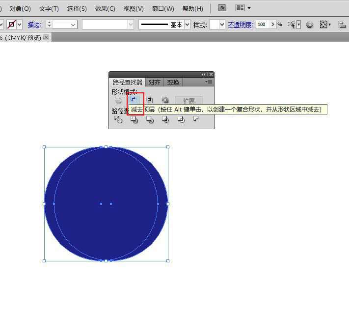Image resolution: width=349 pixels, height=311 pixels.
Task: Switch to the 变换 tab
Action: (173, 83)
